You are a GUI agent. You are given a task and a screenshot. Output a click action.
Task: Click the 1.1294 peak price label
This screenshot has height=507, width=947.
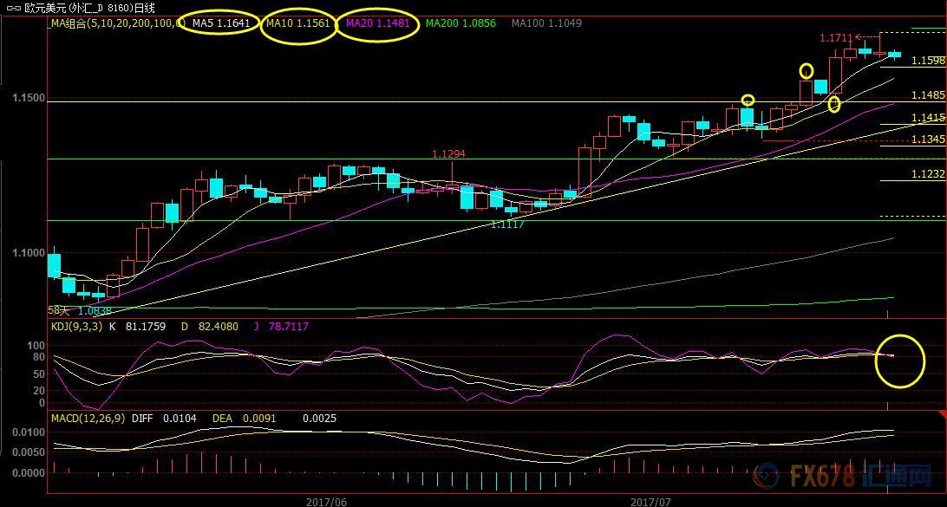[448, 154]
